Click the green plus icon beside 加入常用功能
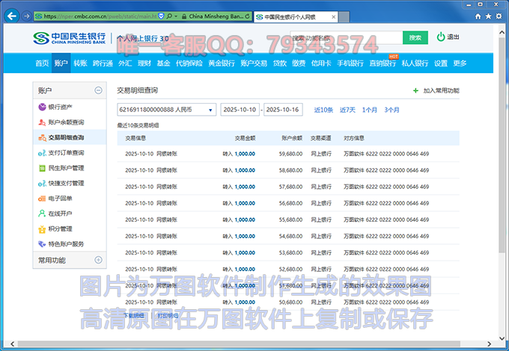Viewport: 509px width, 351px height. pos(416,90)
